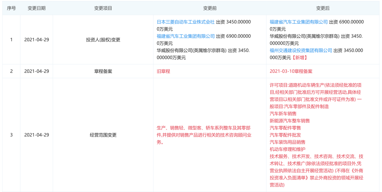Click the 新能源汽车整车销售 line
The height and width of the screenshot is (192, 382).
click(290, 121)
